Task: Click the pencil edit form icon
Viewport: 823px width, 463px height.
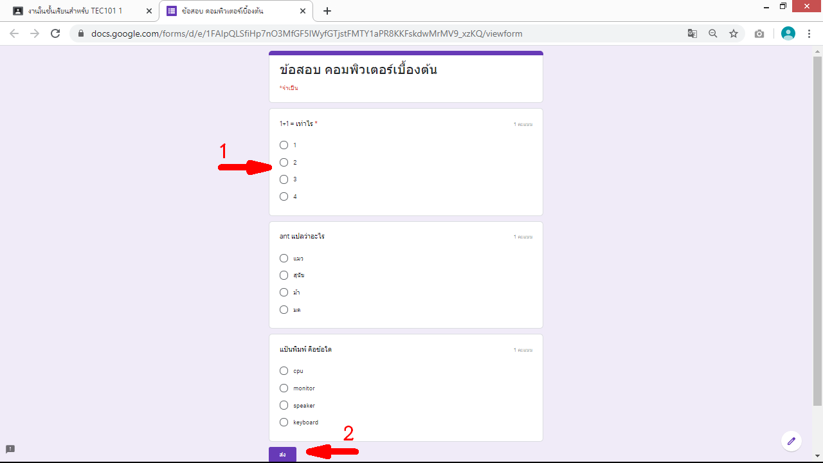Action: [791, 441]
